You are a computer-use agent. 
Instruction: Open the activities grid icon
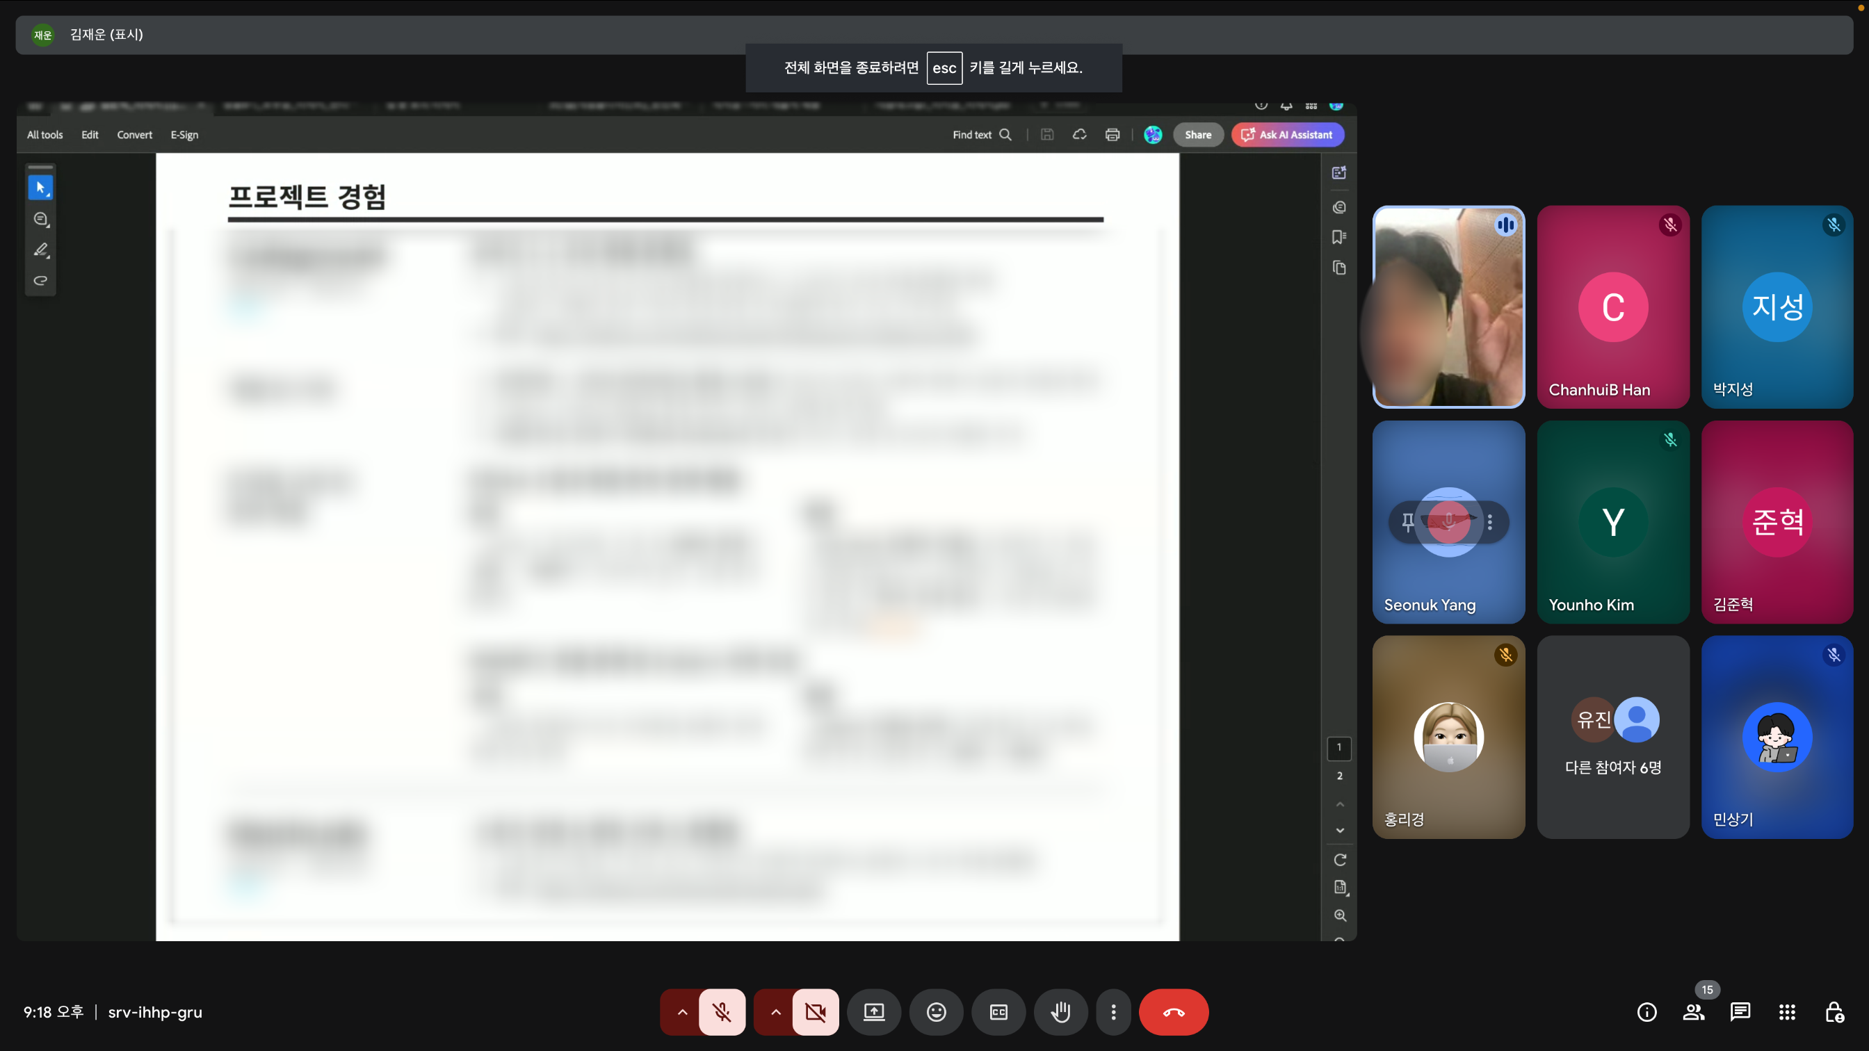(1787, 1012)
